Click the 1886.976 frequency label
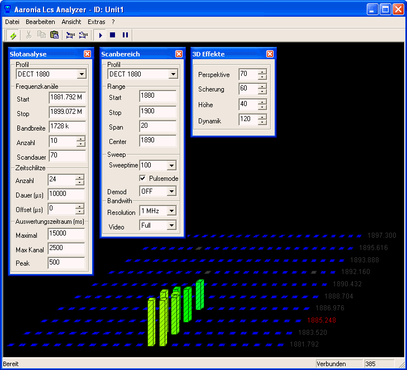The height and width of the screenshot is (370, 407). click(329, 308)
